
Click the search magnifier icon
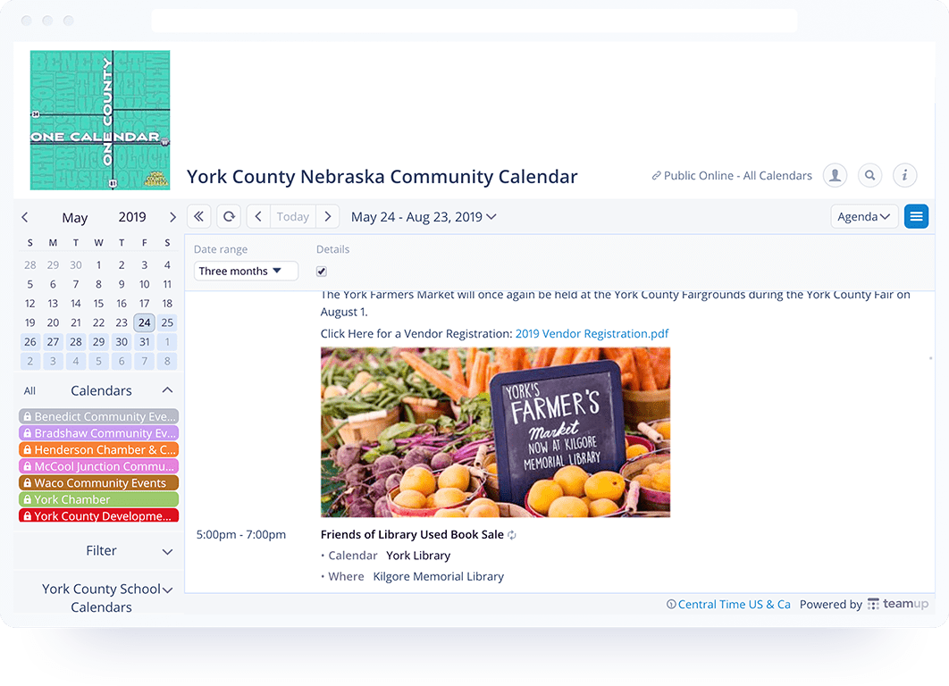pos(869,175)
